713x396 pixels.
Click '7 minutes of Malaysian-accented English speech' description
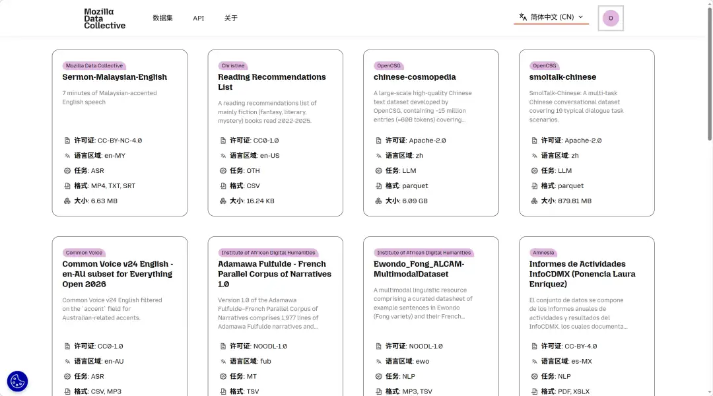110,98
